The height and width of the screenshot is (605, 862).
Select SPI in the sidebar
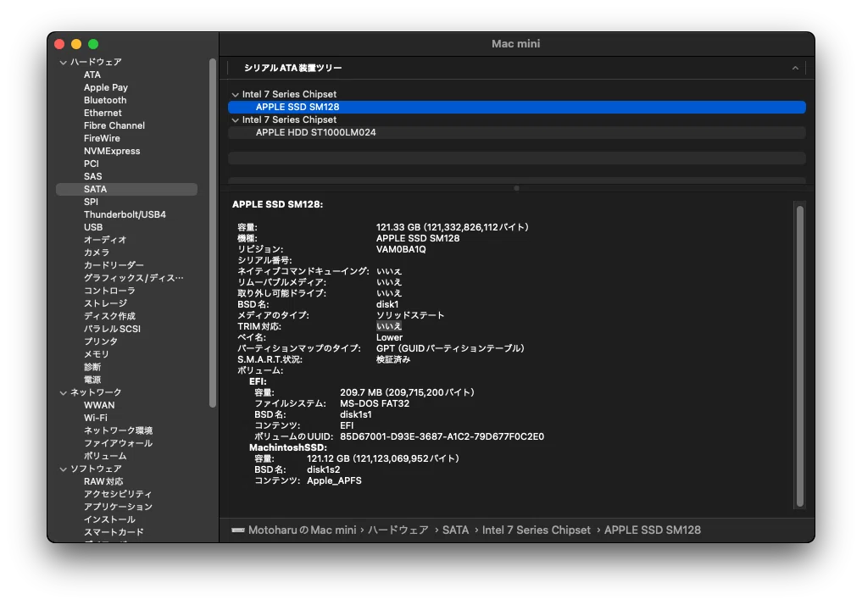coord(91,202)
